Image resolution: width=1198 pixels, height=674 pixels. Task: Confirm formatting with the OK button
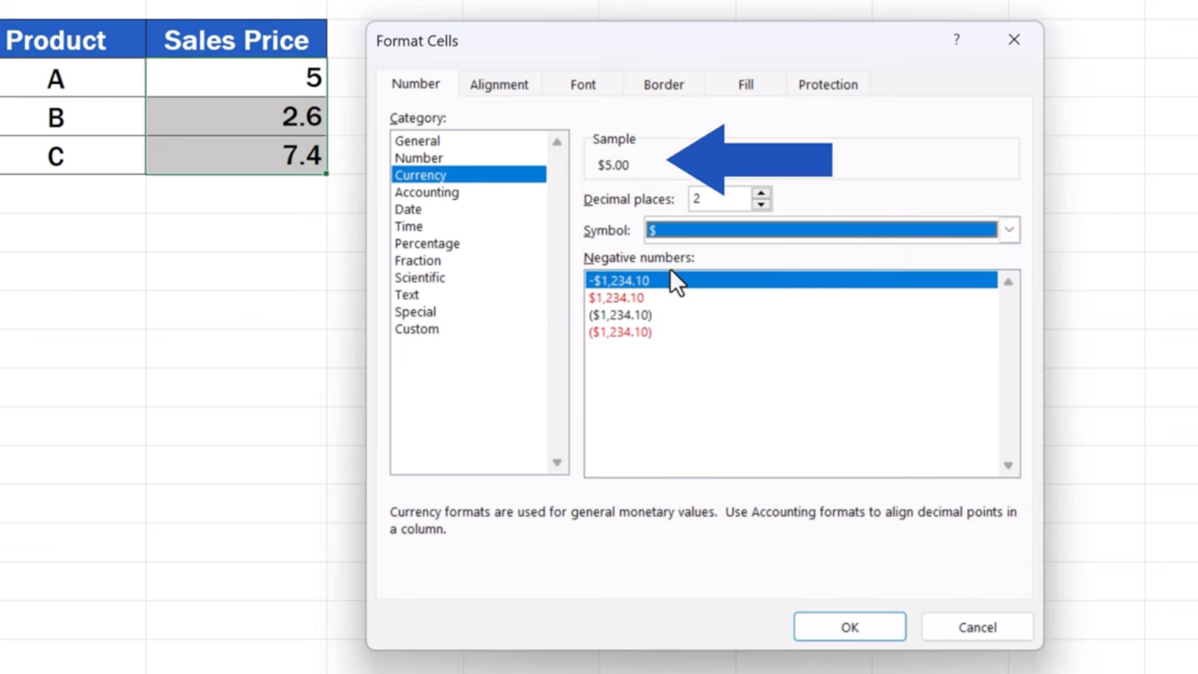849,626
